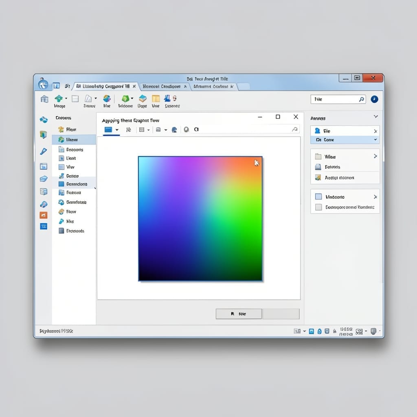This screenshot has width=417, height=417.
Task: Open the home building icon in ribbon
Action: pyautogui.click(x=44, y=99)
